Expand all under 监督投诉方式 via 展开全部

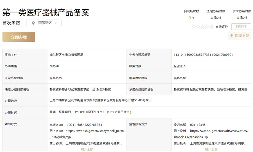(x=211, y=149)
